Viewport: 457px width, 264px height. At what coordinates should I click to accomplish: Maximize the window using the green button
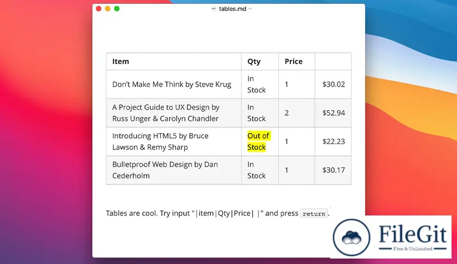click(x=117, y=9)
